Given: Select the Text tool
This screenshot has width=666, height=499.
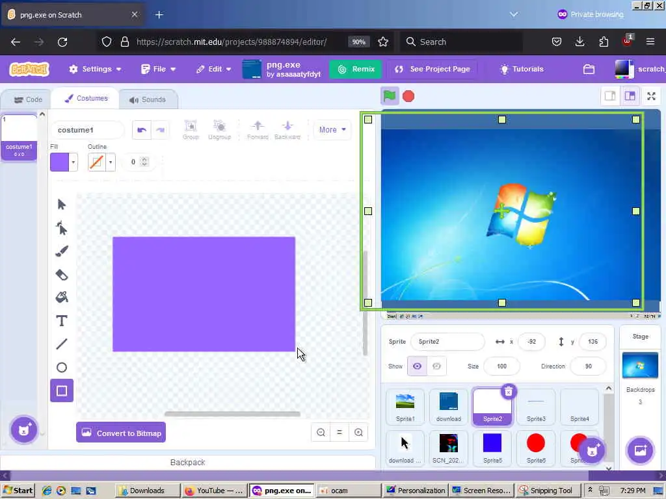Looking at the screenshot, I should [x=62, y=321].
